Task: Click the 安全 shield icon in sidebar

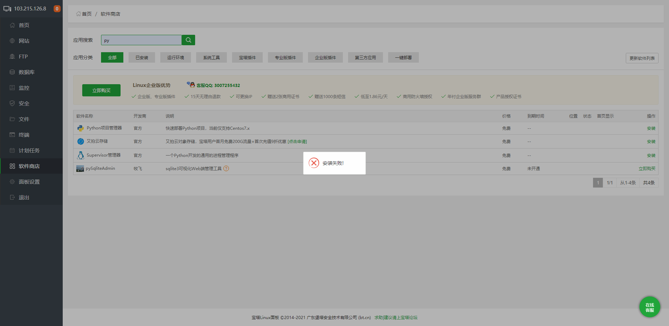Action: (x=12, y=103)
